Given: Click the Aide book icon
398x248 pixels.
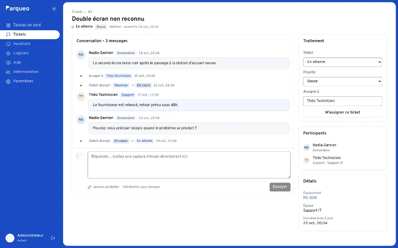Looking at the screenshot, I should [x=8, y=62].
